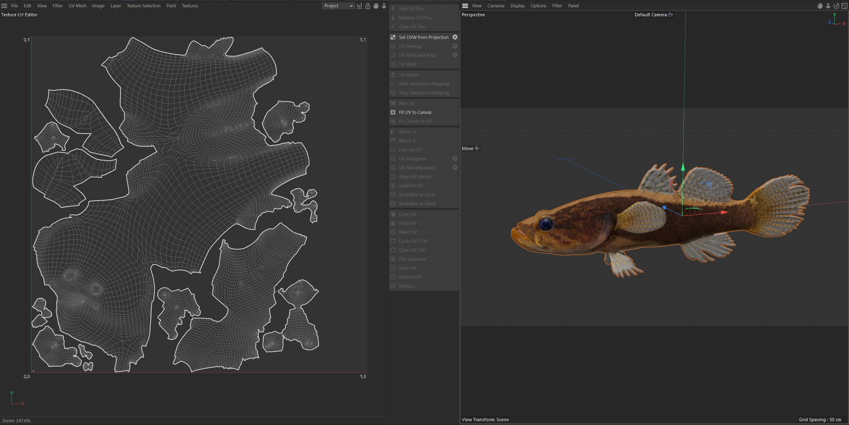Click Set UVW from Projection
849x425 pixels.
tap(424, 37)
